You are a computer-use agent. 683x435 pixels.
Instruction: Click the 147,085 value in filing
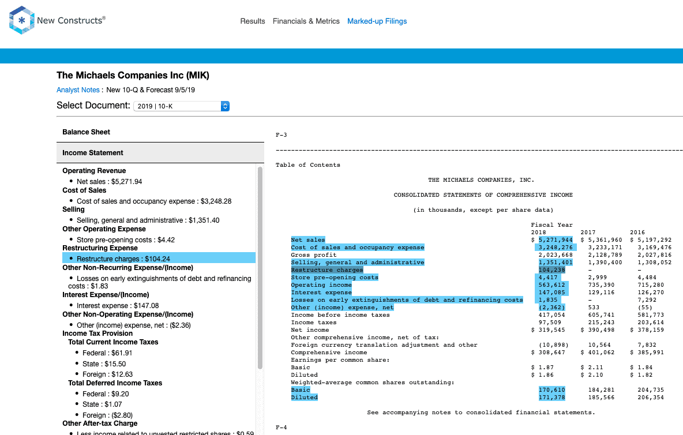pyautogui.click(x=551, y=292)
